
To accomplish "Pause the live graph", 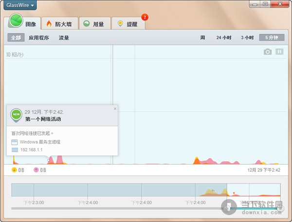I will click(279, 51).
